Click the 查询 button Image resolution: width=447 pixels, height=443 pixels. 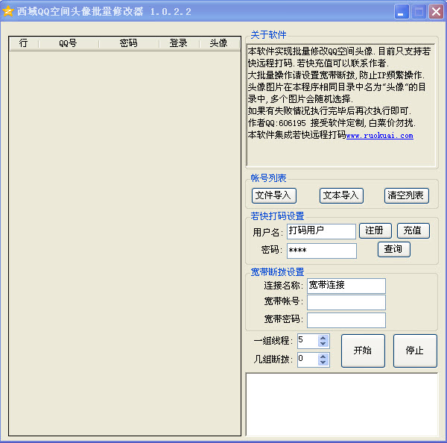(394, 250)
